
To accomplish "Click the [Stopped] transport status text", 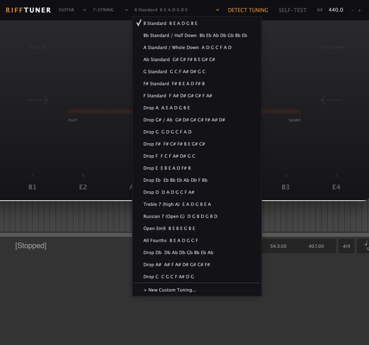I will pos(31,246).
